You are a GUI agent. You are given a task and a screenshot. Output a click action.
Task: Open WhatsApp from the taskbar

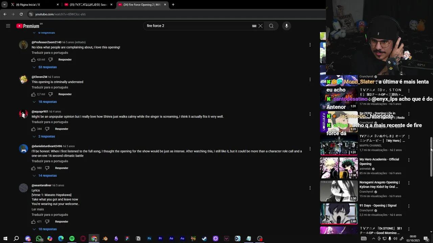[39, 239]
